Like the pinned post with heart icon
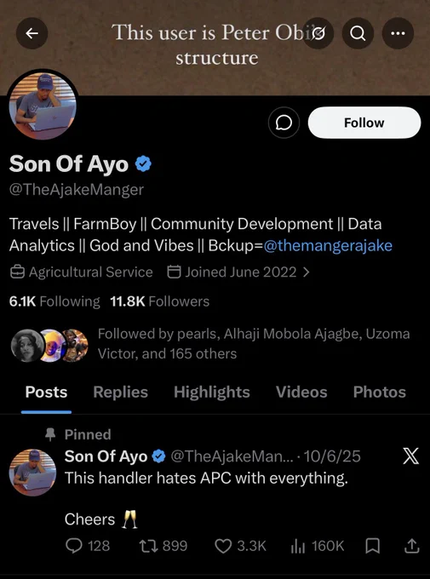Screen dimensions: 430x579 tap(223, 546)
